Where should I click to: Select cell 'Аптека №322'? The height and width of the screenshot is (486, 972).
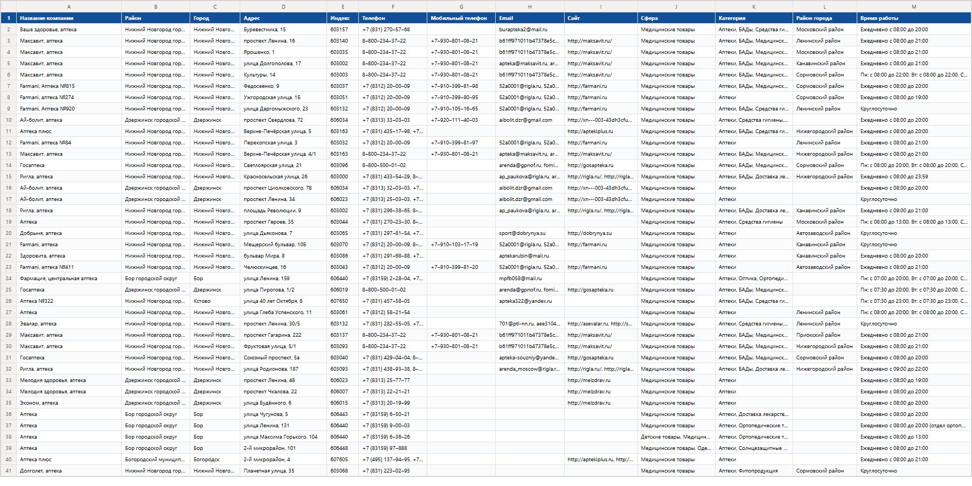pyautogui.click(x=69, y=301)
